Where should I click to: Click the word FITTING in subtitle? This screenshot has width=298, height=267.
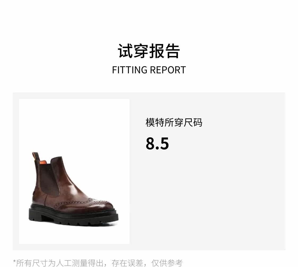pos(130,70)
